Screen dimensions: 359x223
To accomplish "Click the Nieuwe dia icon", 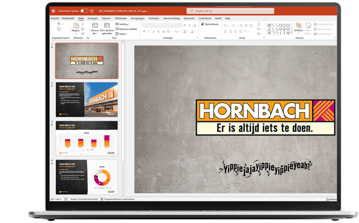I will [x=95, y=26].
